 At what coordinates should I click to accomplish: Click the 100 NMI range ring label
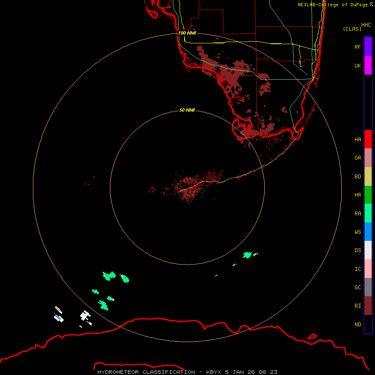pos(187,33)
